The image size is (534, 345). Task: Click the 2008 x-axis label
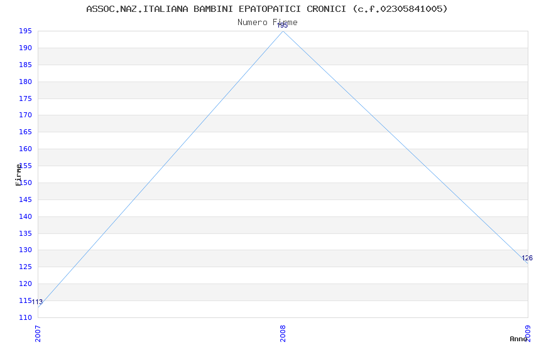pos(283,334)
